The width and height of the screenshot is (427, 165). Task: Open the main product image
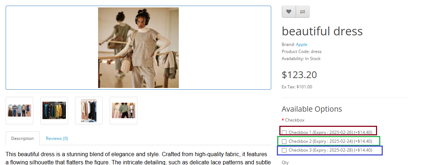point(138,48)
